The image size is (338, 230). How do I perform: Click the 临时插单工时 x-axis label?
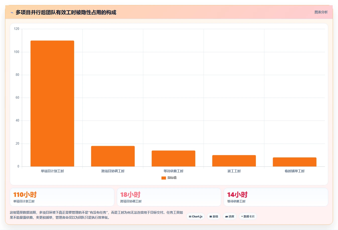point(295,171)
